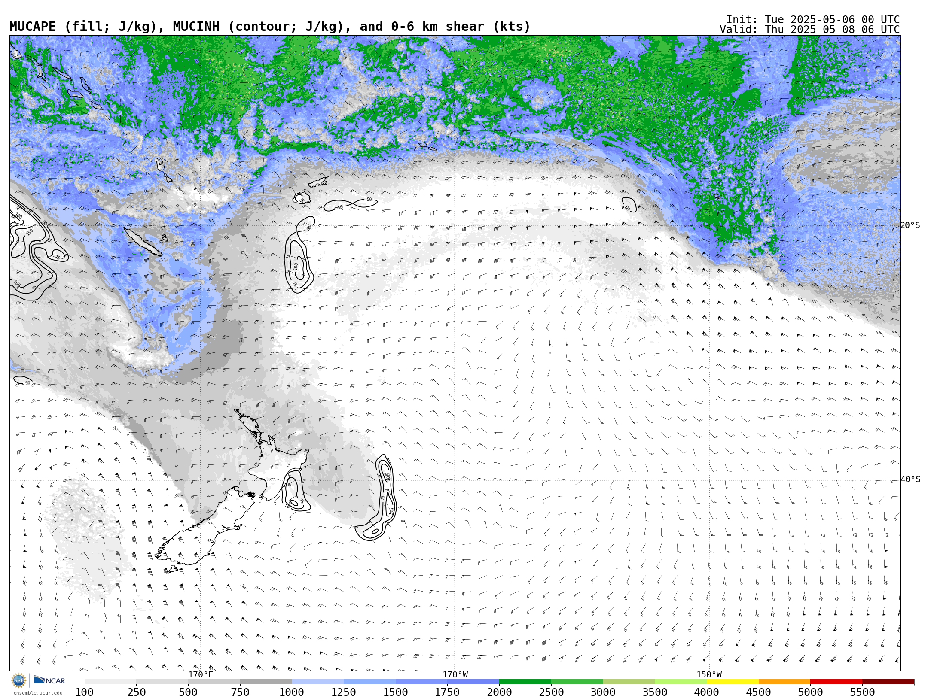Click the colorbar label 2000

tap(499, 692)
